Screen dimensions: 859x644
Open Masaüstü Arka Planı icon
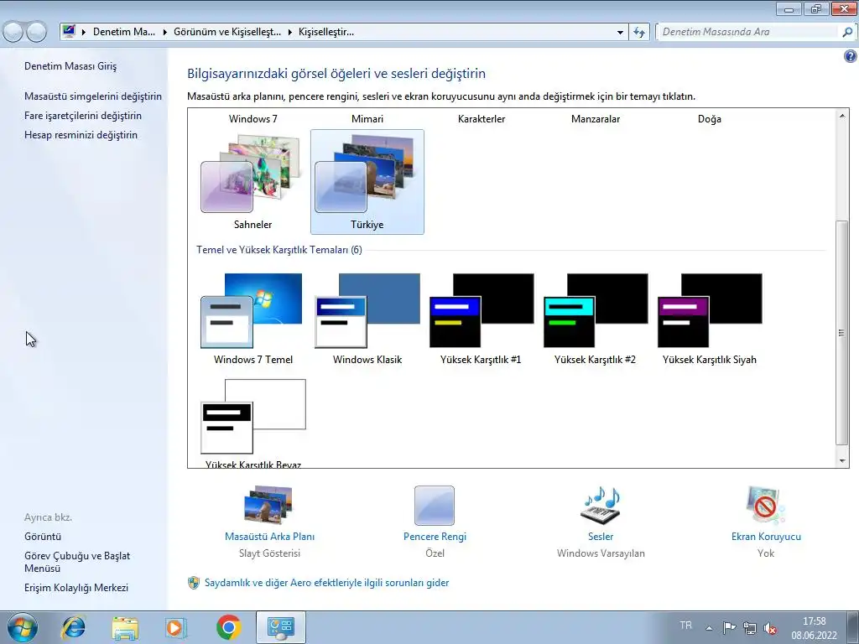click(x=269, y=505)
